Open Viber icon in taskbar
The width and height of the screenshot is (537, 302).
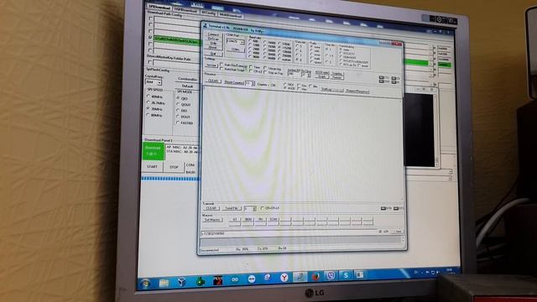pyautogui.click(x=331, y=275)
